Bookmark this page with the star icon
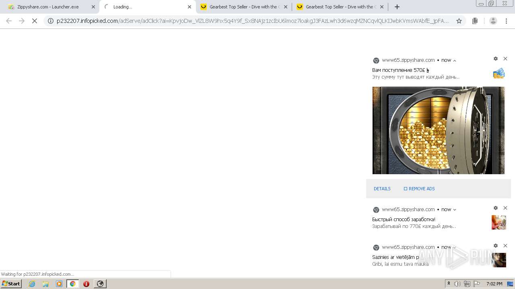The width and height of the screenshot is (515, 289). [x=459, y=21]
